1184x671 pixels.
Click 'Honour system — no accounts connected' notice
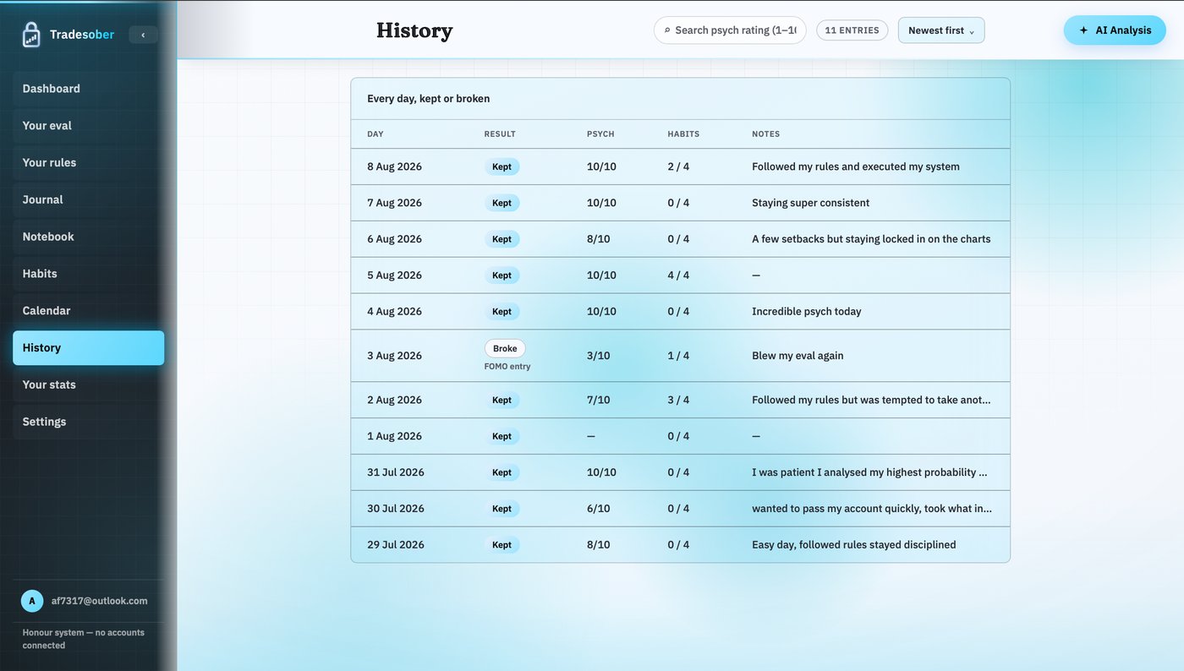pos(84,639)
